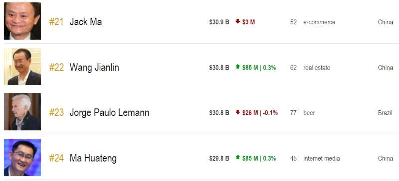Click the red down arrow in Lemann's row
The image size is (399, 181).
[x=238, y=112]
